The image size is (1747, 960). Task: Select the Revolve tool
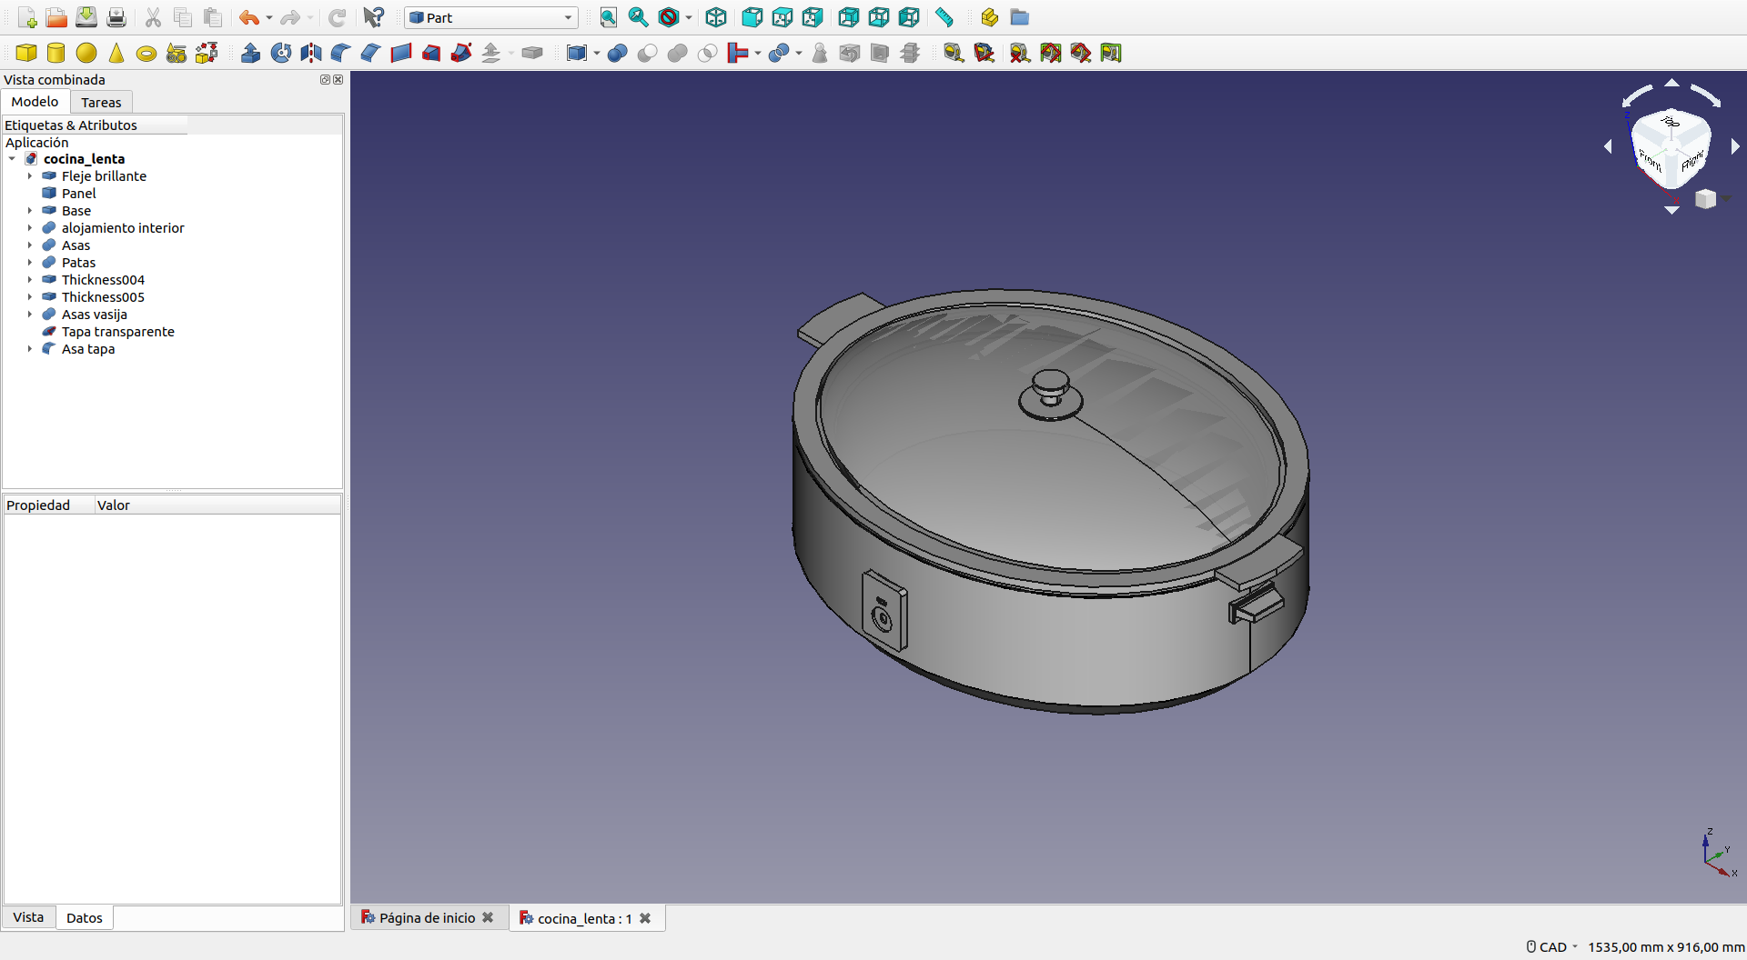pyautogui.click(x=281, y=54)
